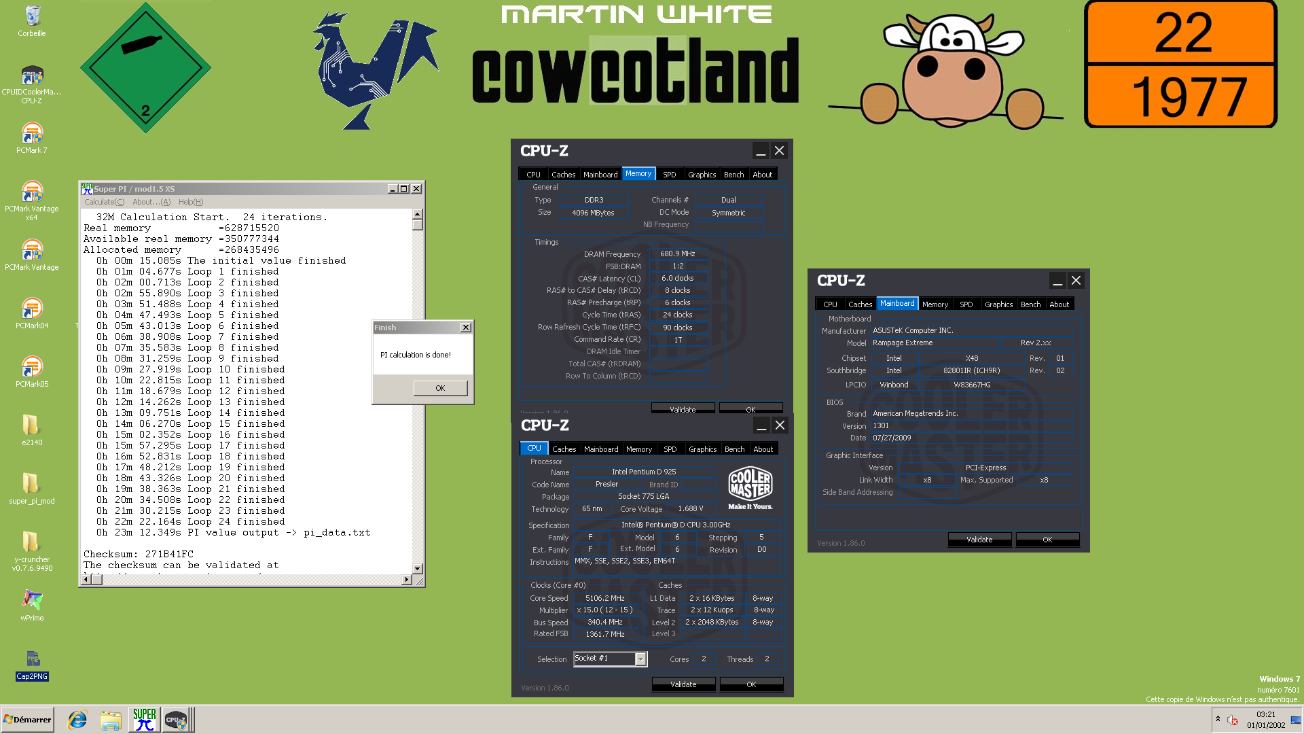The width and height of the screenshot is (1304, 734).
Task: Select Graphics tab in mainboard CPU-Z window
Action: 998,304
